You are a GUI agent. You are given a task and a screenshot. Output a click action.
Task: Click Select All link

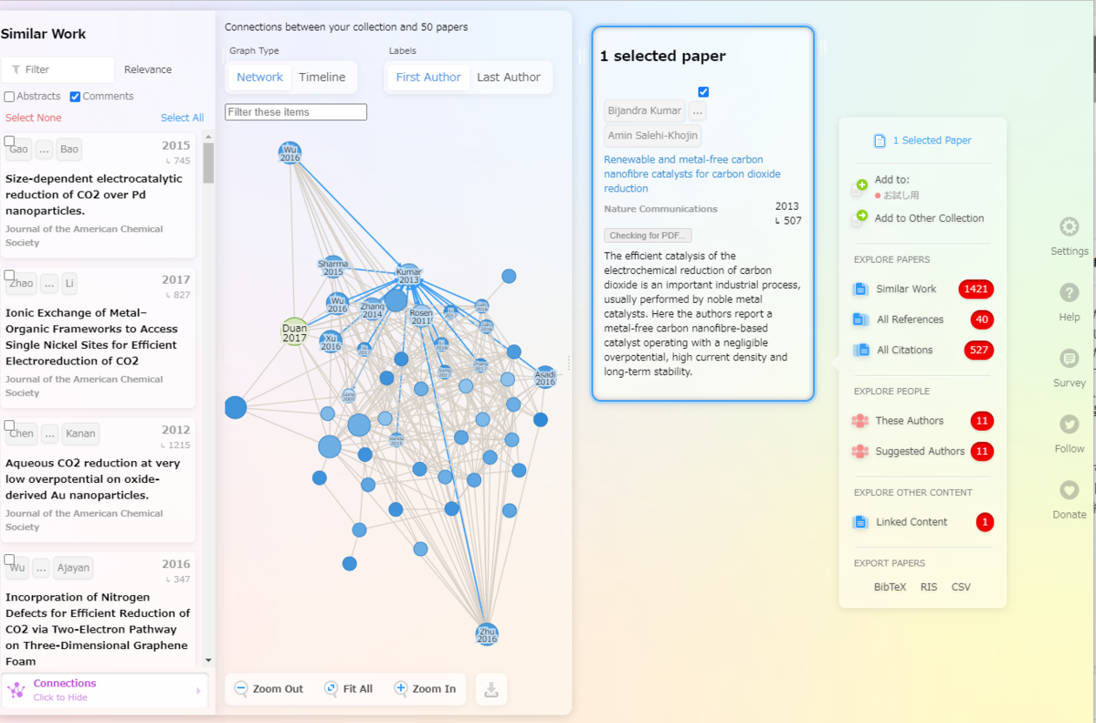(x=182, y=118)
